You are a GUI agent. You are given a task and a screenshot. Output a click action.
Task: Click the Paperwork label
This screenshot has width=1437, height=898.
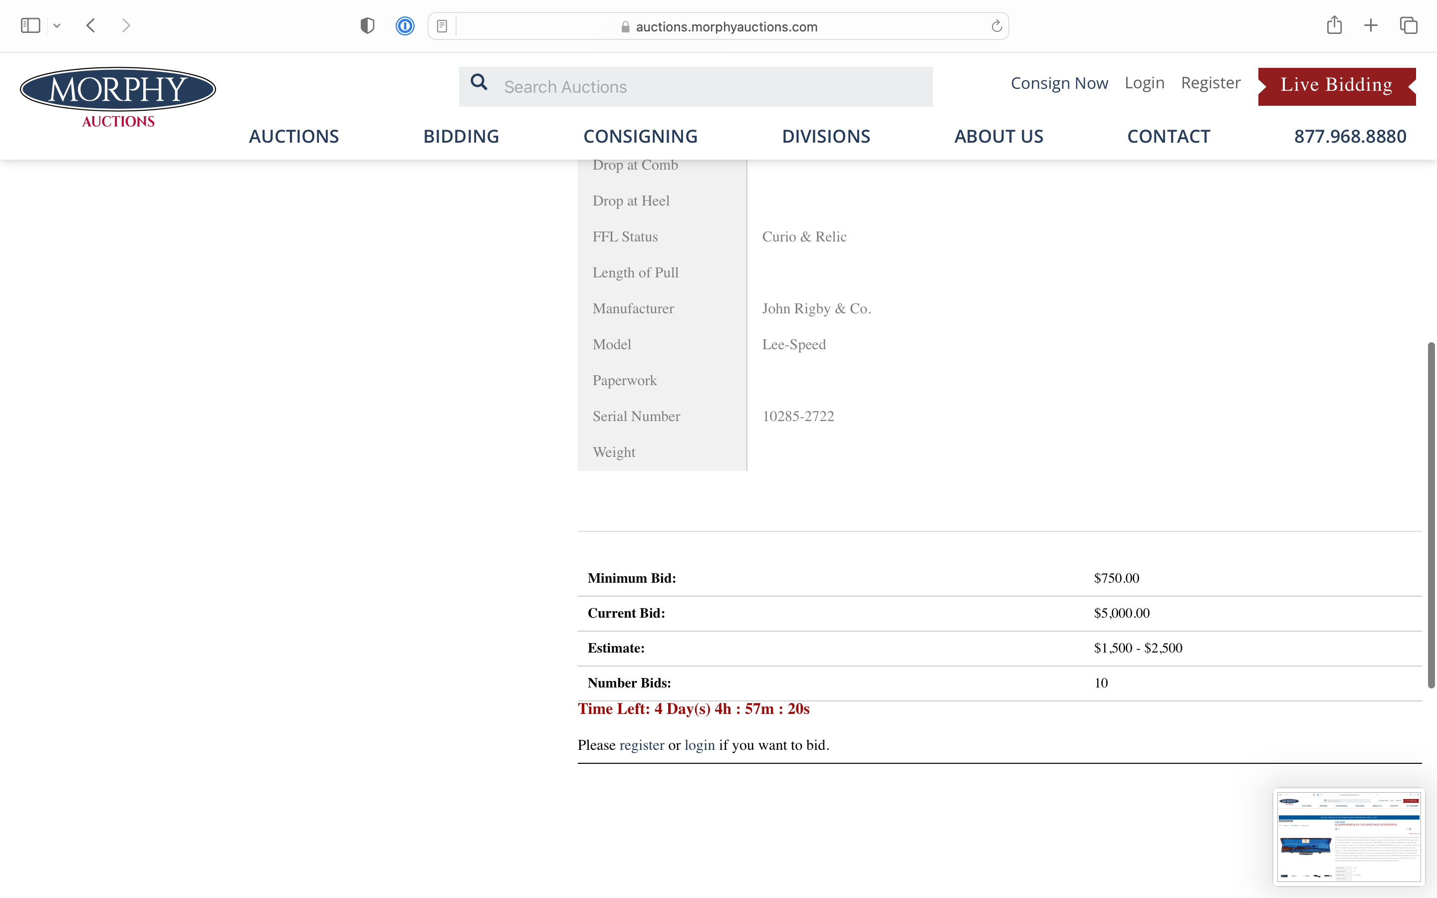click(624, 380)
